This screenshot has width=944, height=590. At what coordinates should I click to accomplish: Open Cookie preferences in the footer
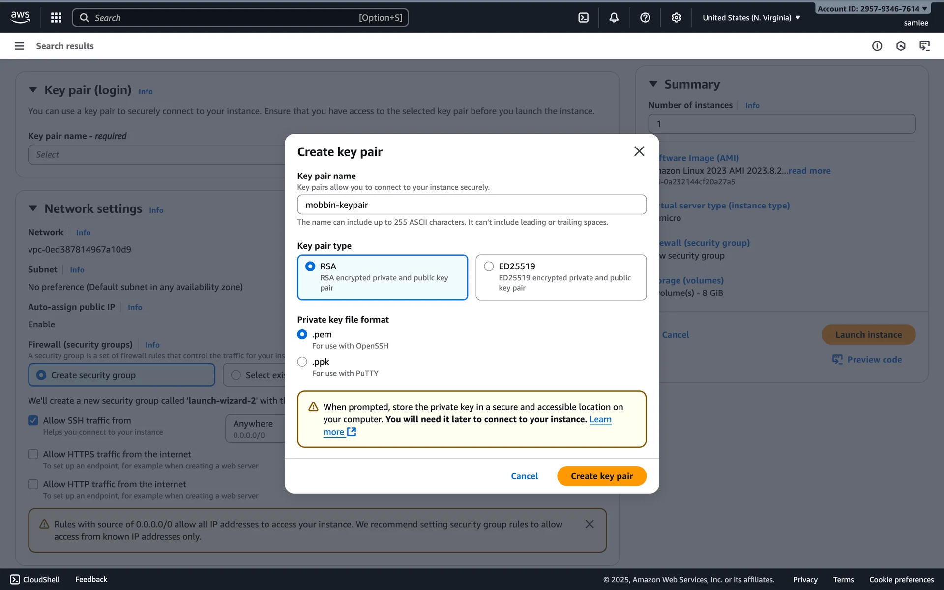[901, 579]
